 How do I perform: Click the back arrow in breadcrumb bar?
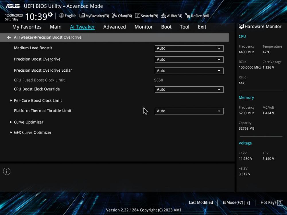(x=9, y=37)
